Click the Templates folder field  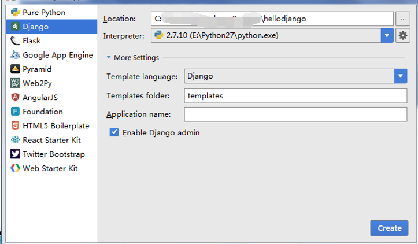tap(295, 96)
